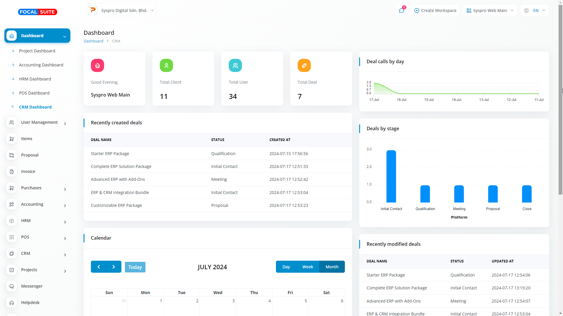Screen dimensions: 563x316
Task: Go to next month in calendar
Action: coord(114,267)
